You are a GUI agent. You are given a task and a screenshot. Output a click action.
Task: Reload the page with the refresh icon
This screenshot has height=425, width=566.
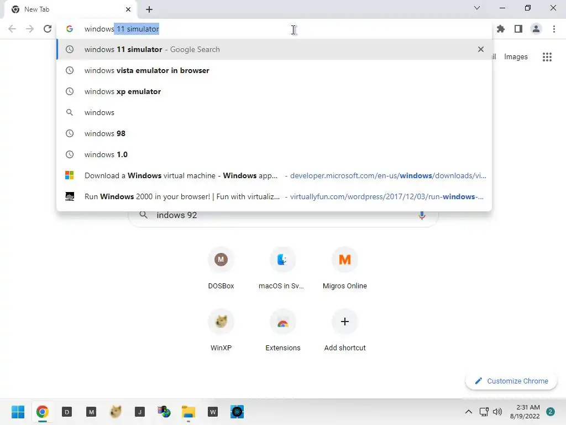pyautogui.click(x=48, y=29)
